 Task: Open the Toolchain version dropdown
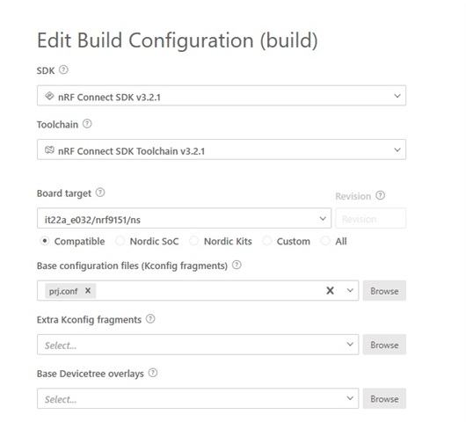pos(222,149)
